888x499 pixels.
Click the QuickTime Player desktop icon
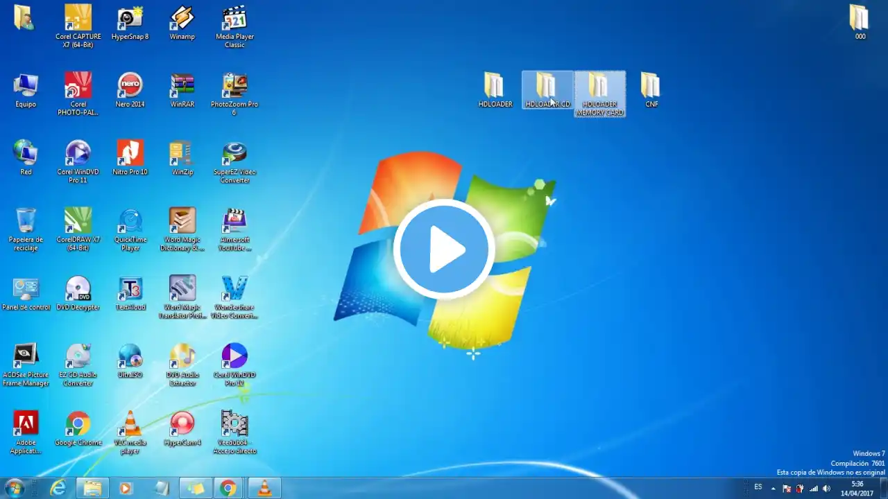click(130, 229)
